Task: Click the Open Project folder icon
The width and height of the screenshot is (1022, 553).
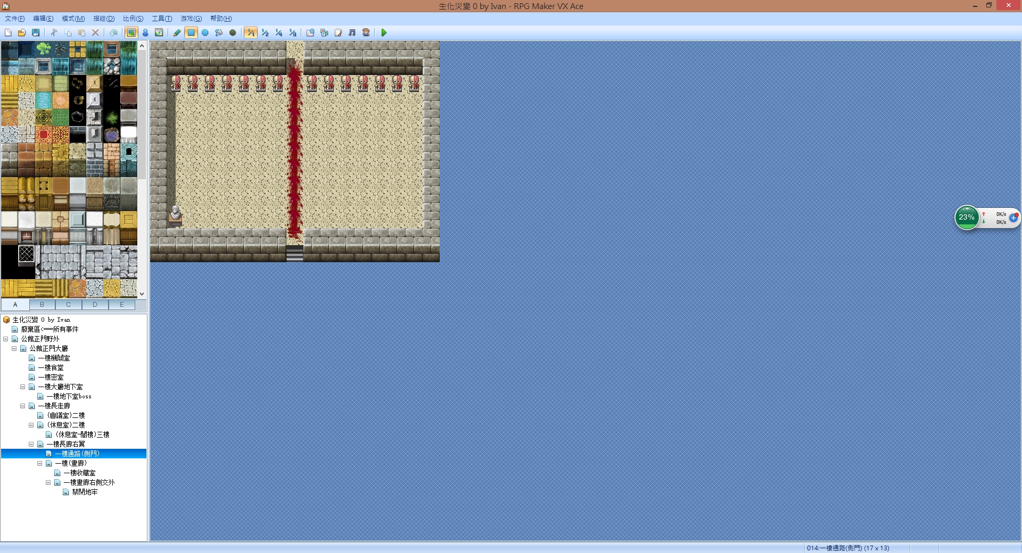Action: click(22, 32)
